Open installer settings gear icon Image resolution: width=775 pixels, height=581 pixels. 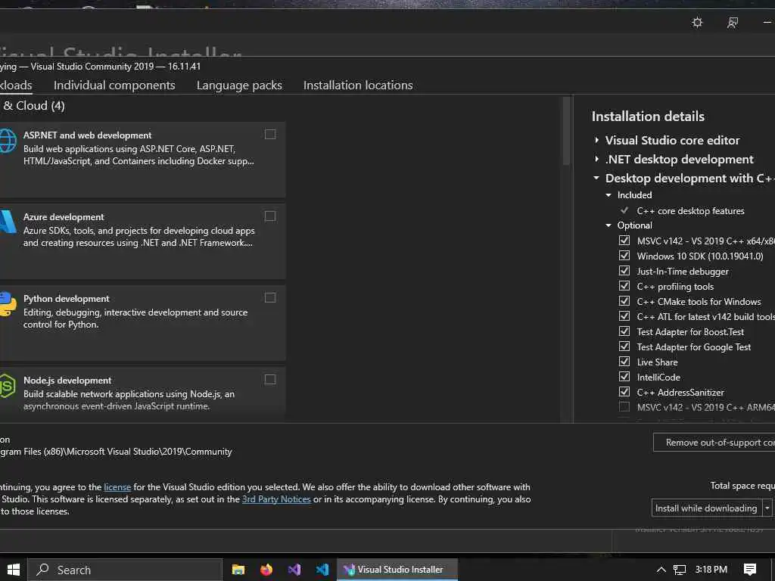pos(697,22)
